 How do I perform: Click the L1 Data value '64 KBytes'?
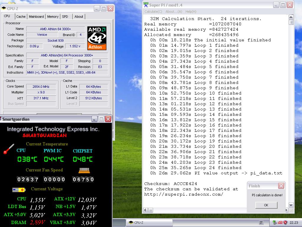(x=93, y=87)
